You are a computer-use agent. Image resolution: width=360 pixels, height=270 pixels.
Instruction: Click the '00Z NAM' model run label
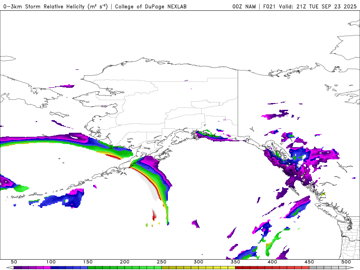click(244, 6)
